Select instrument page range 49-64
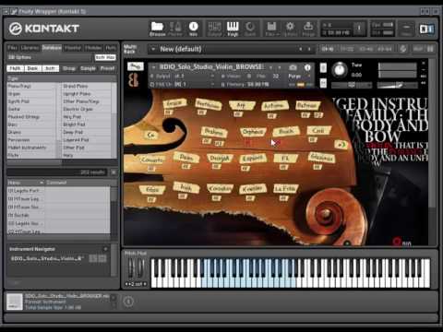443x332 pixels. [x=385, y=49]
